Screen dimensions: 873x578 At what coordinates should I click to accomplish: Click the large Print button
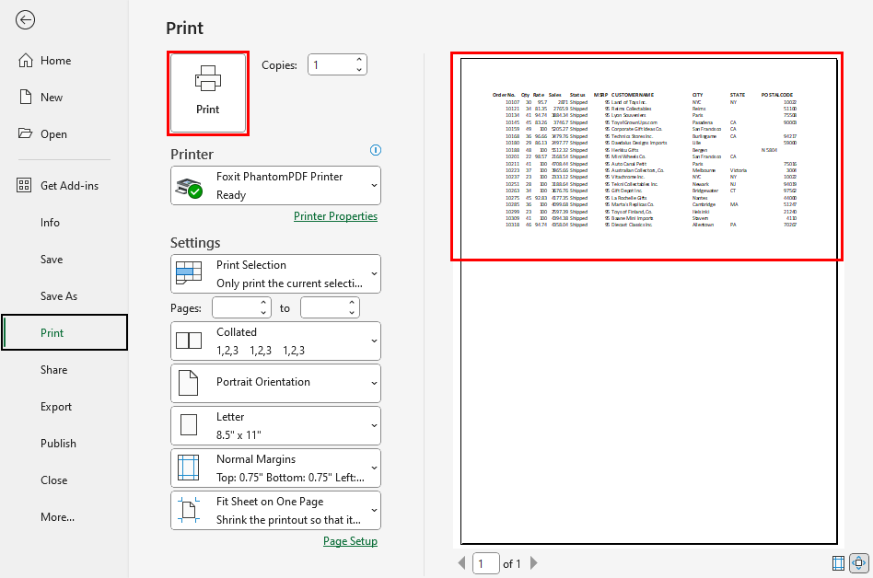[207, 92]
